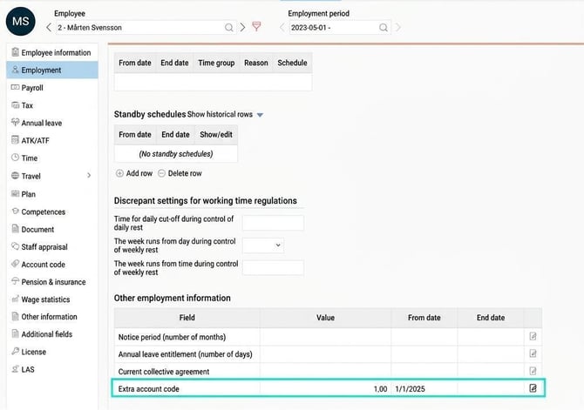The width and height of the screenshot is (584, 410).
Task: Click daily cut-off time input field
Action: pos(273,223)
